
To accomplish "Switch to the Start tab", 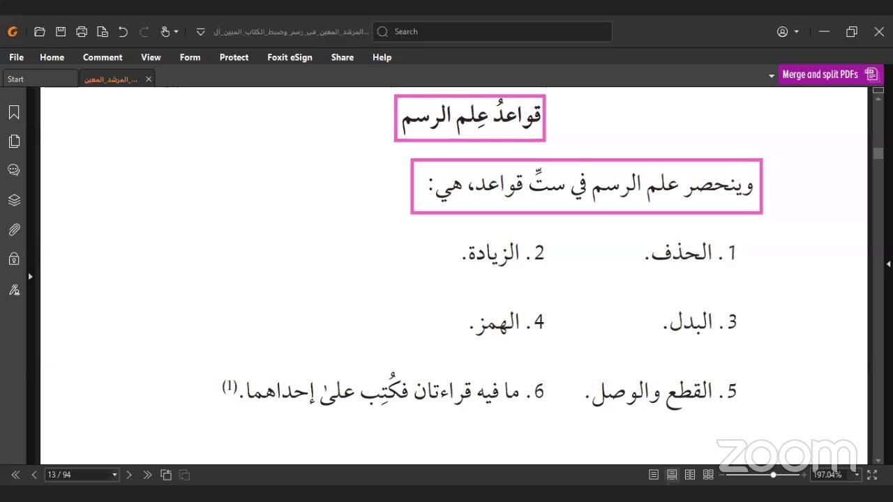I will [x=40, y=79].
